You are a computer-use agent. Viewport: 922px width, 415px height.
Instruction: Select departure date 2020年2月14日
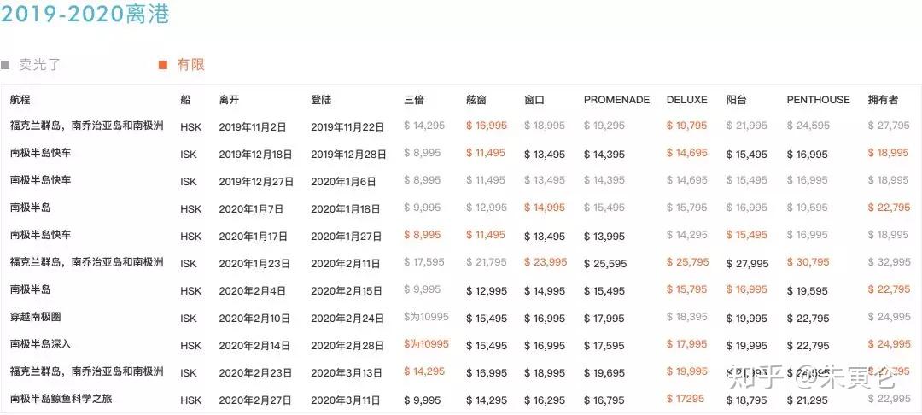tap(254, 346)
